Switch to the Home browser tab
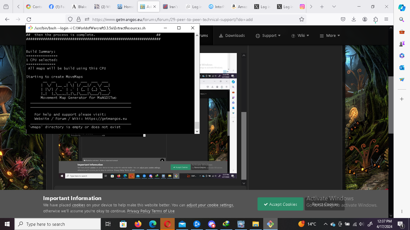410x230 pixels. coord(125,7)
